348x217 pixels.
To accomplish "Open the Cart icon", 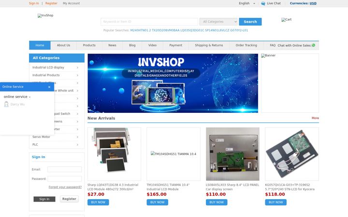I will [286, 19].
